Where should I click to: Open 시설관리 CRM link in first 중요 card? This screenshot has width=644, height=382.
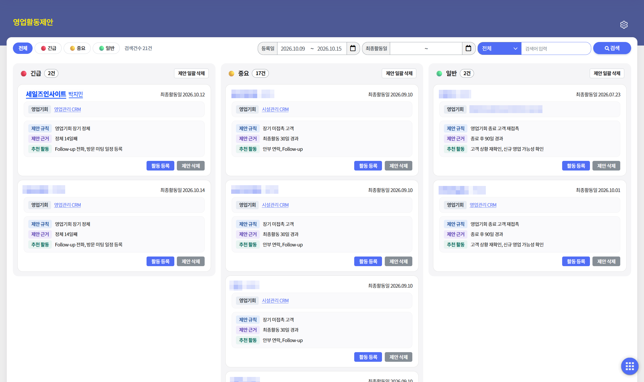[x=275, y=109]
